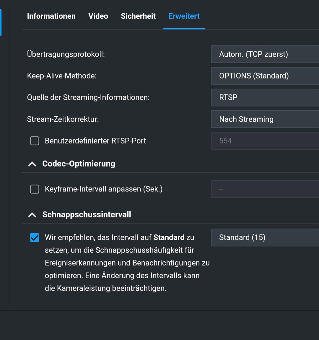Click the Benutzerdefinierter RTSP-Port label text

coord(95,141)
